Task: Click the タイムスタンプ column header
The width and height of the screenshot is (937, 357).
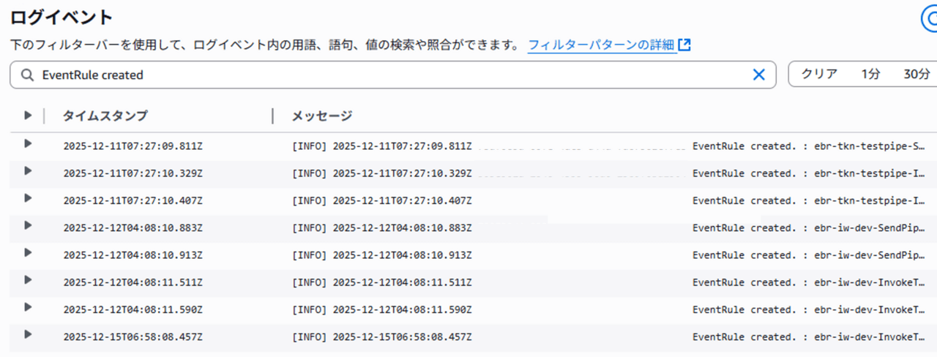Action: pos(105,116)
